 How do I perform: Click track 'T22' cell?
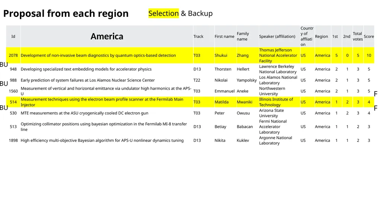tap(197, 80)
